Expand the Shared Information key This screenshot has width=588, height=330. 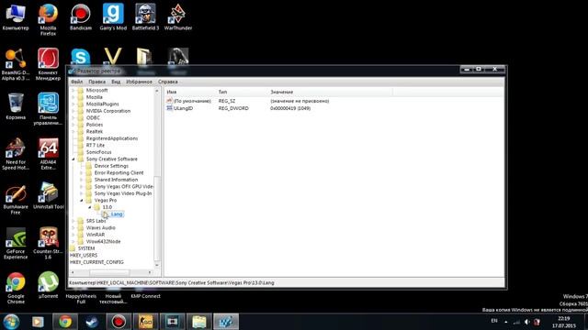pos(82,180)
